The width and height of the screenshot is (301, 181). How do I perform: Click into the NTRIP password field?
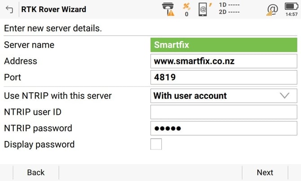coord(224,128)
